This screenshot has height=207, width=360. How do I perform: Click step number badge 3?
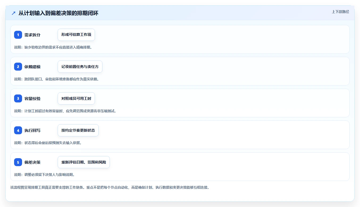point(18,98)
